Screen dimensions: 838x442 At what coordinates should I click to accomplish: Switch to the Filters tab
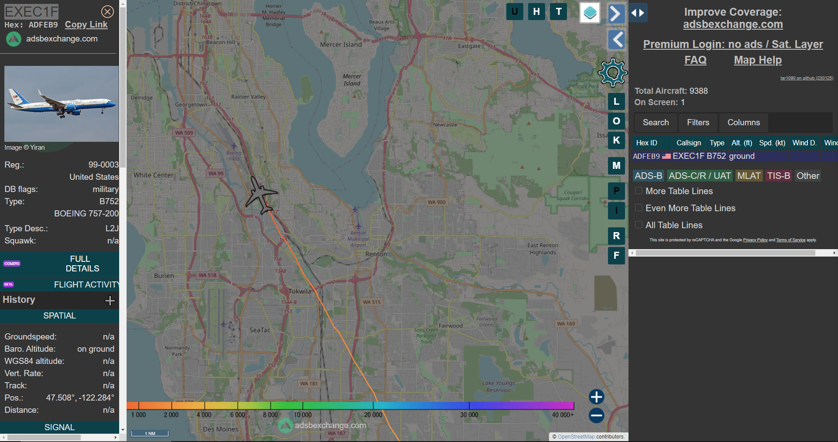tap(698, 123)
